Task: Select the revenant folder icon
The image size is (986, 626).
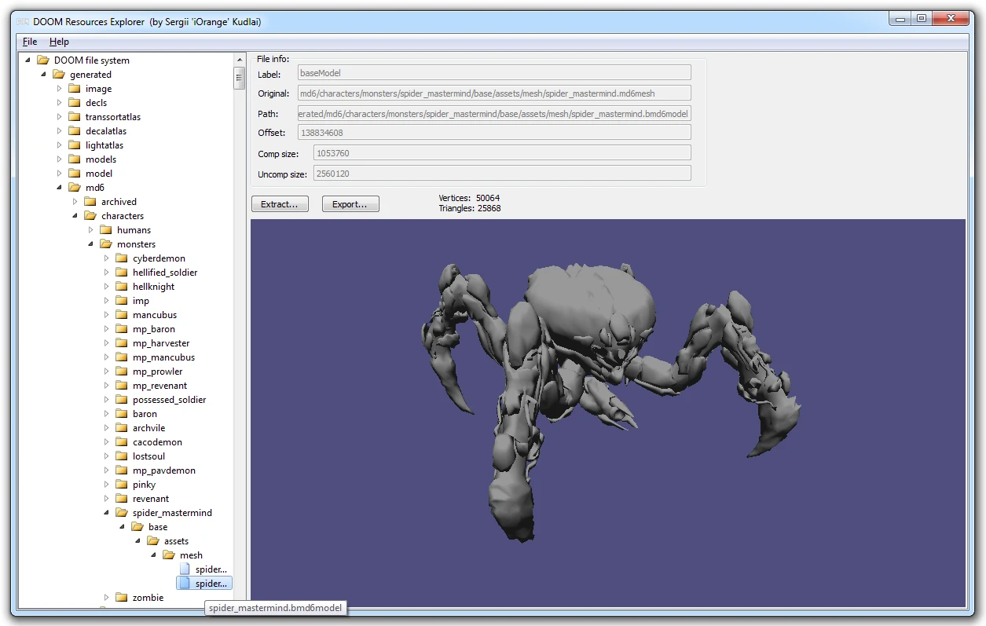Action: pos(119,498)
